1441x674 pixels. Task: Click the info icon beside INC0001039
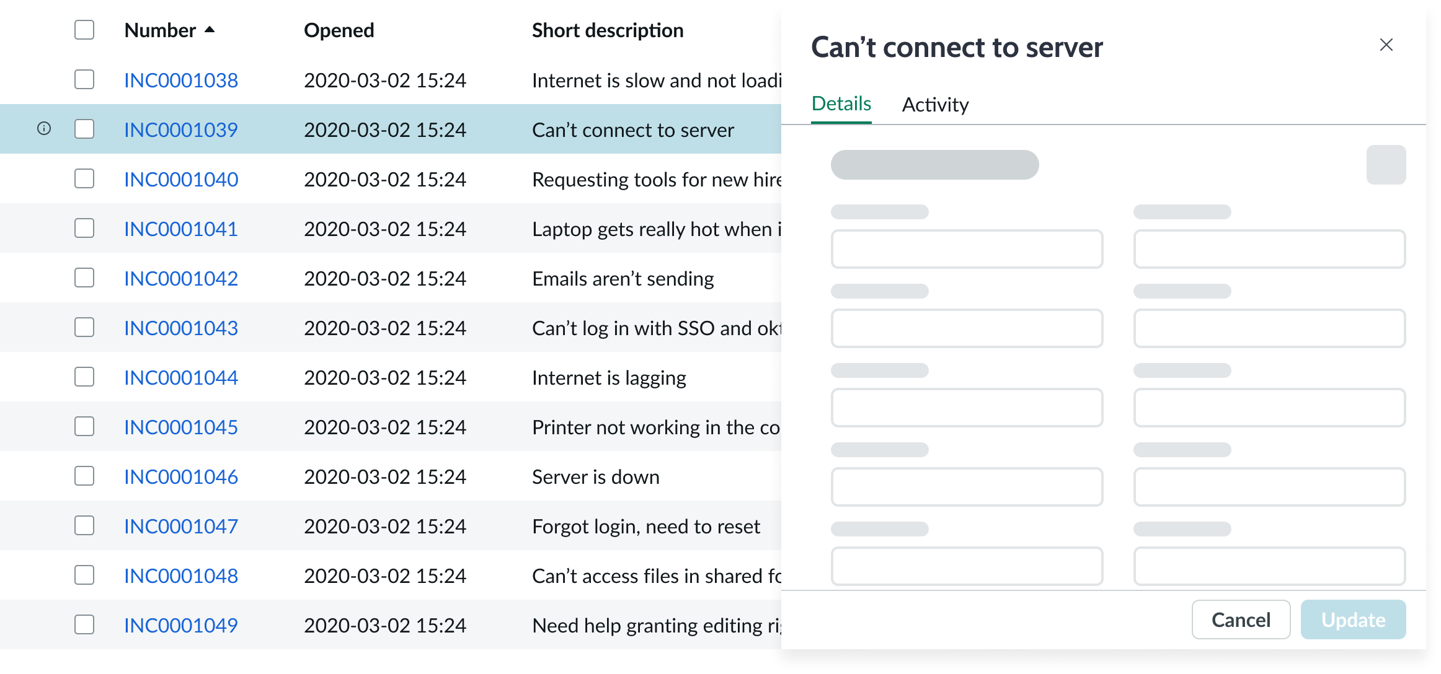point(44,129)
